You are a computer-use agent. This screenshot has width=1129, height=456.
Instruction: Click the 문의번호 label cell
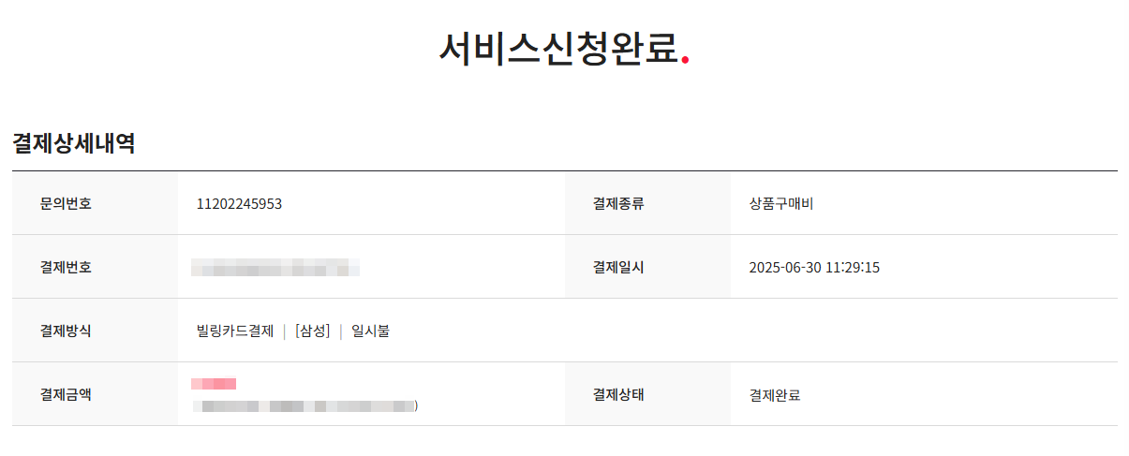95,203
